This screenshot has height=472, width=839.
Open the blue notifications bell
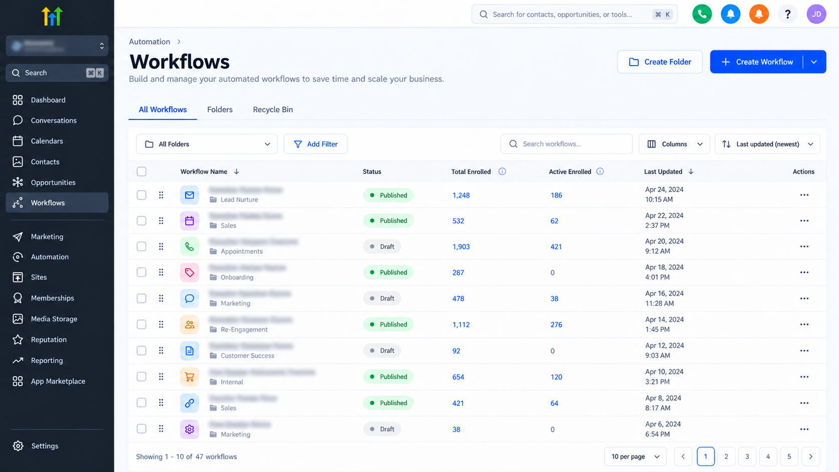[731, 14]
